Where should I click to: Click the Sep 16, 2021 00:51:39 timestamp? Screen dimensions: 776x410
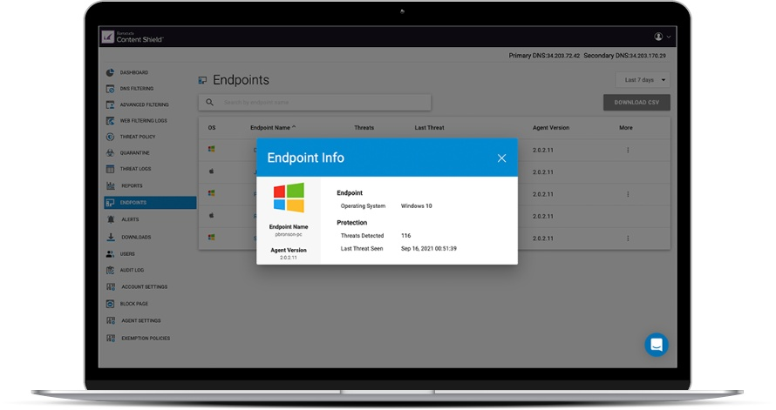(429, 249)
